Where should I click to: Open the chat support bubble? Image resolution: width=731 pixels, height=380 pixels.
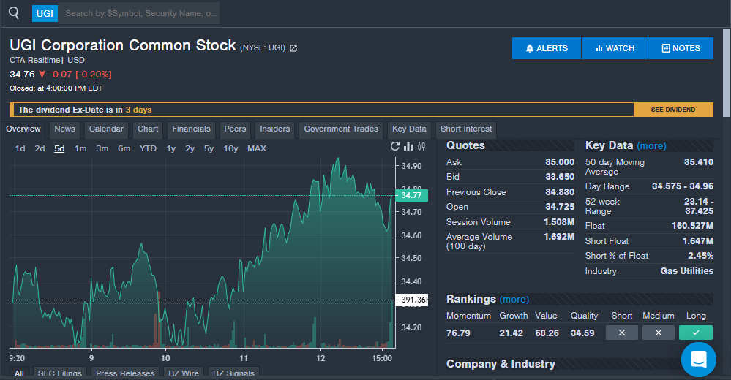coord(698,360)
